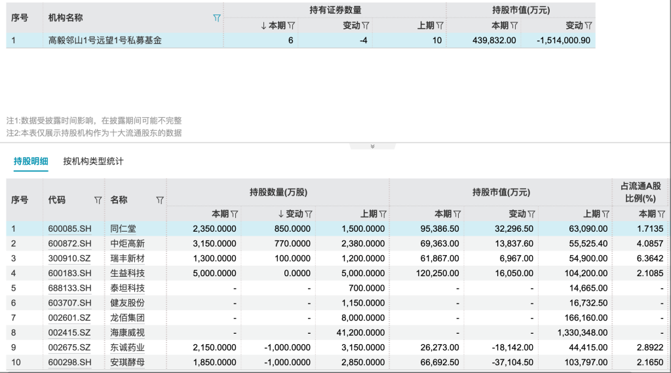Switch to 按机构类型统计 tab
Screen dimensions: 671x373
[x=93, y=161]
